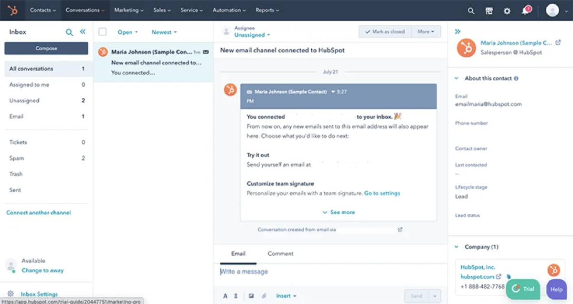Open the More actions dropdown
Image resolution: width=573 pixels, height=304 pixels.
tap(426, 31)
